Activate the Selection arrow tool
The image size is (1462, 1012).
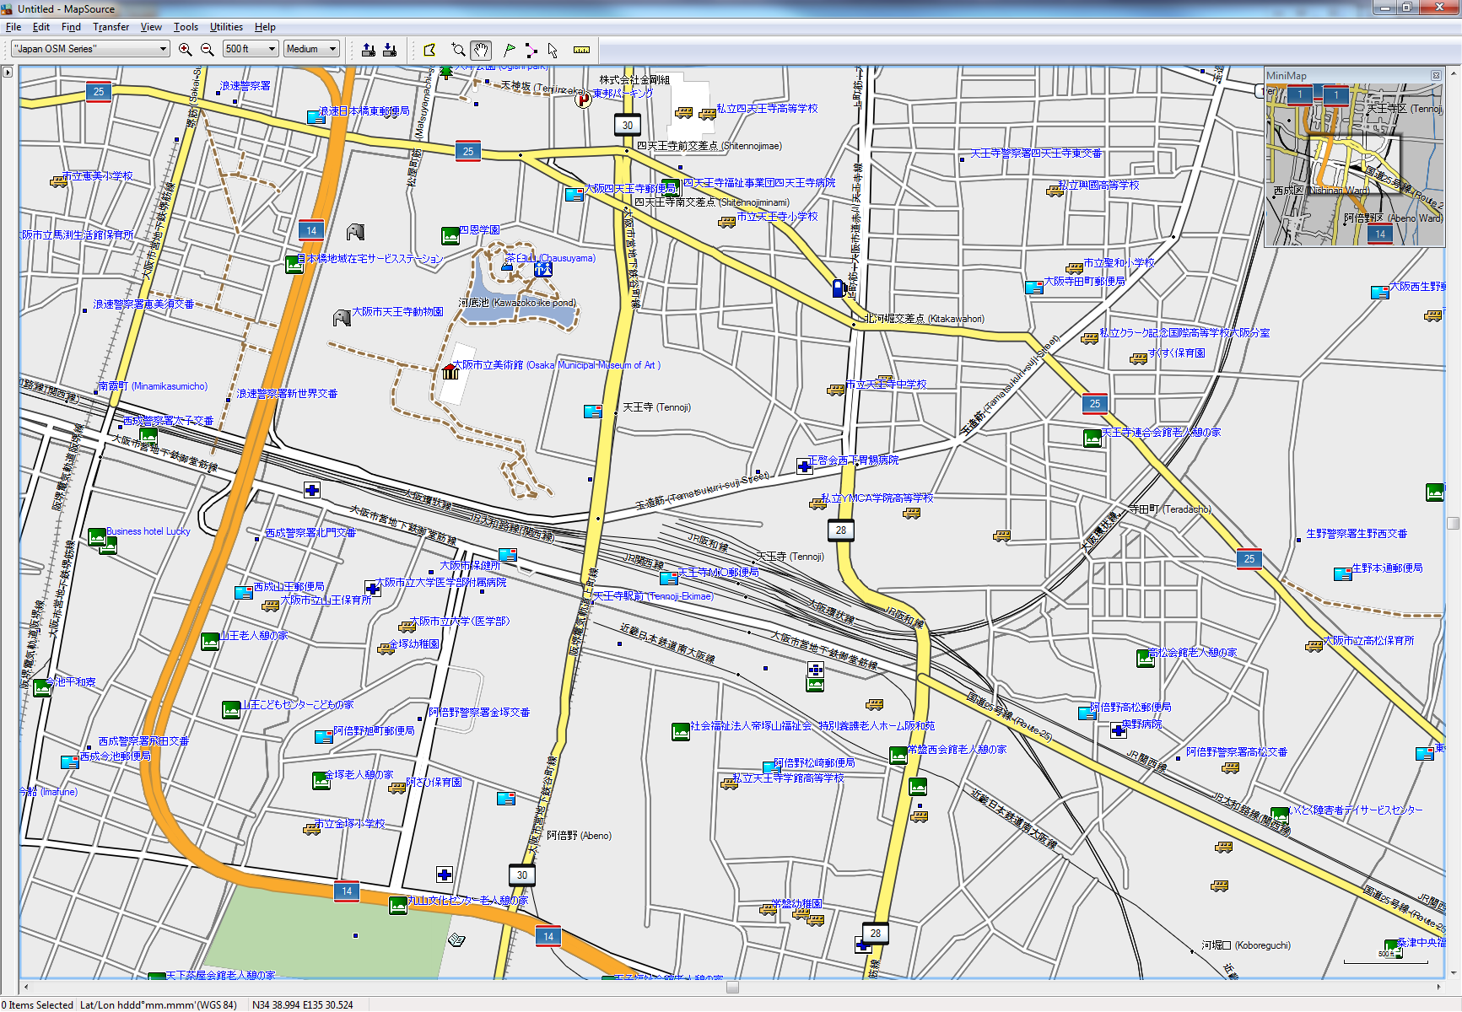pos(553,50)
